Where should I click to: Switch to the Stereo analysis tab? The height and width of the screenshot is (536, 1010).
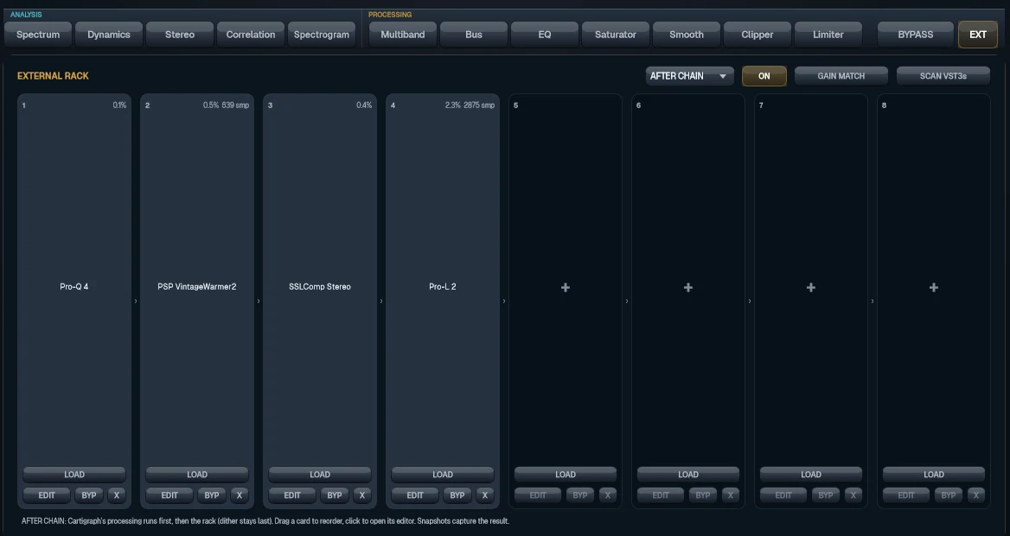coord(180,35)
